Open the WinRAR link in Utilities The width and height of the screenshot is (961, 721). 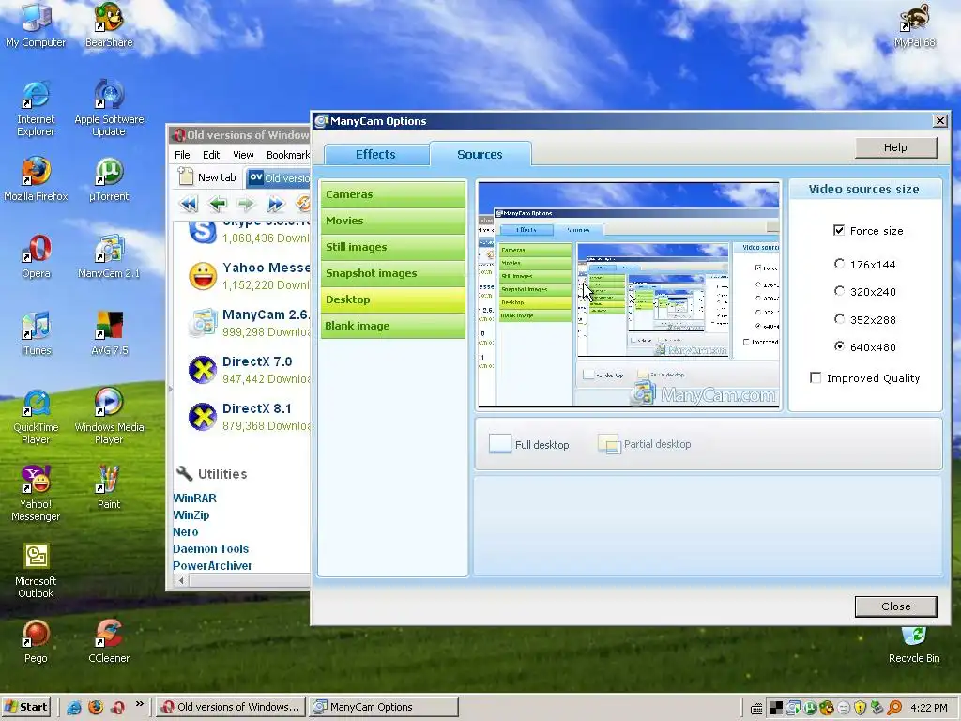(x=195, y=498)
